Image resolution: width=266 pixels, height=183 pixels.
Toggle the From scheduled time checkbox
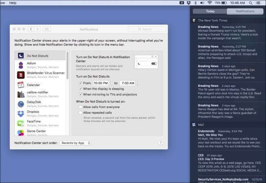(x=80, y=83)
